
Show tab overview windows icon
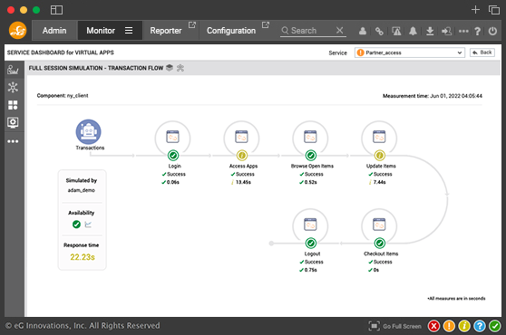494,10
